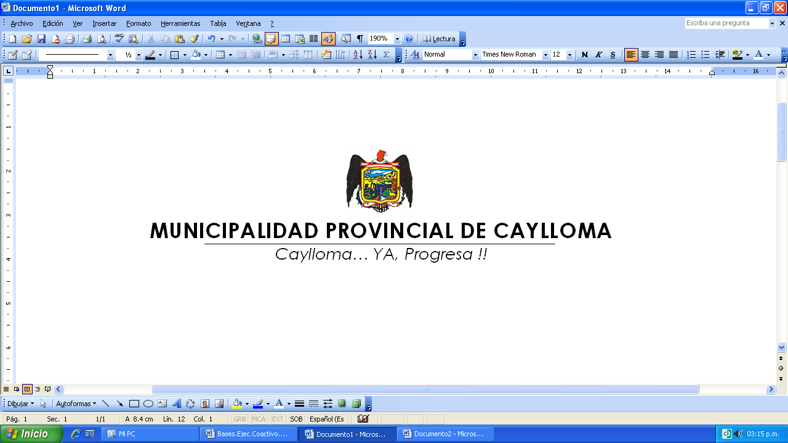Select the Rectangle drawing tool

tap(134, 404)
